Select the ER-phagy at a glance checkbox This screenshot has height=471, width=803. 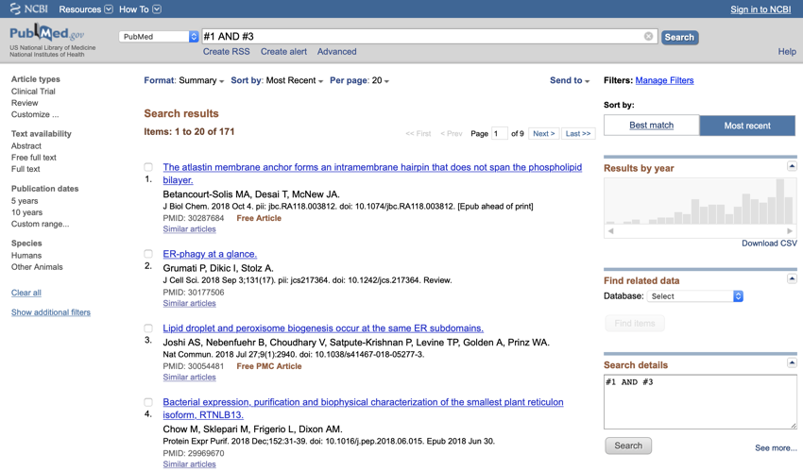(x=148, y=254)
